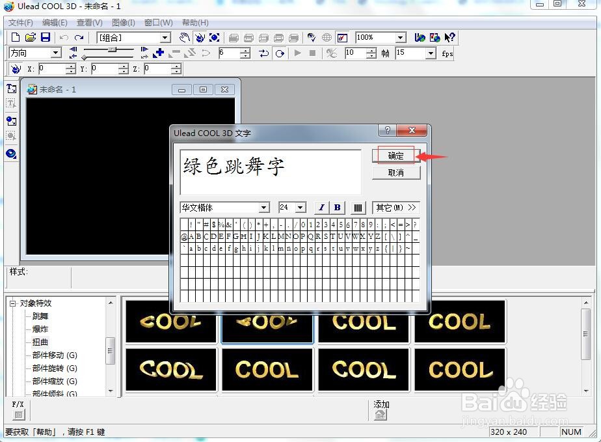Click the current frame number stepper showing 6
The width and height of the screenshot is (601, 442).
click(x=245, y=53)
